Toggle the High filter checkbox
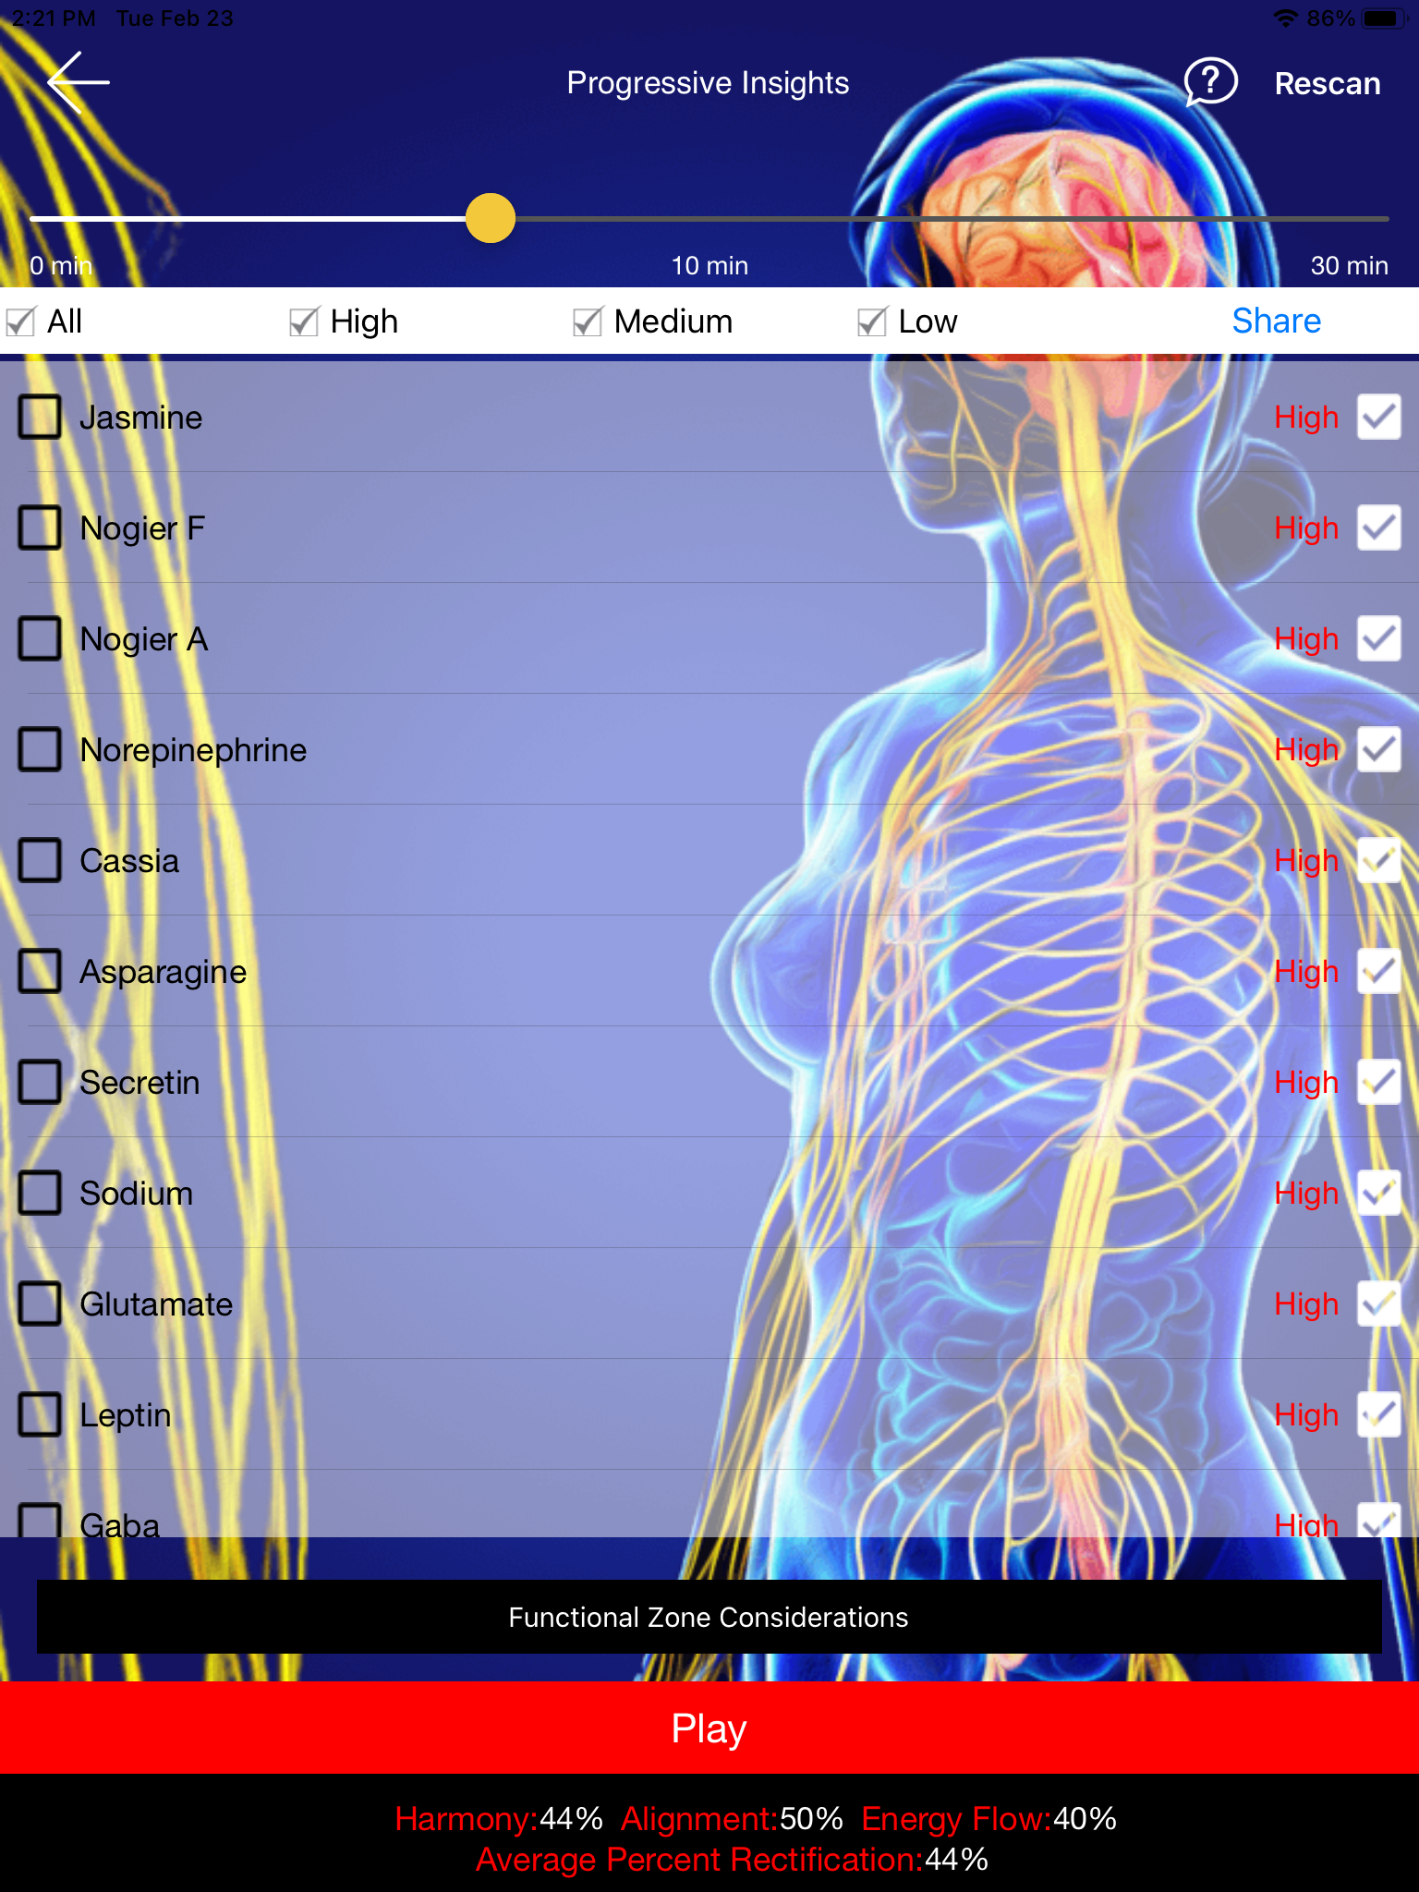 304,321
